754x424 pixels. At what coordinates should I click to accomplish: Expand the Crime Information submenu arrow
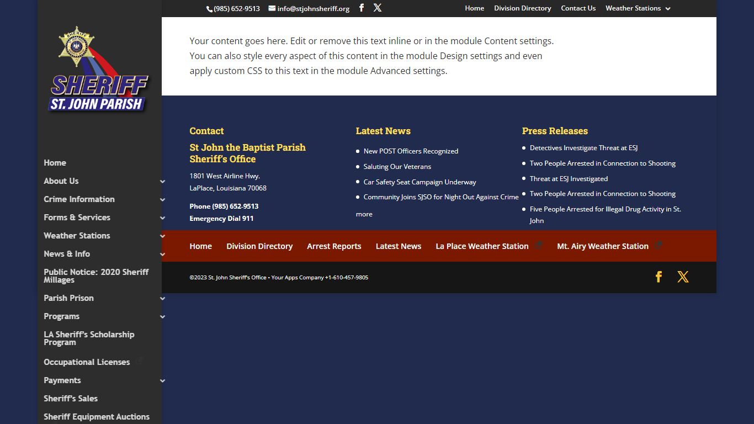point(162,199)
